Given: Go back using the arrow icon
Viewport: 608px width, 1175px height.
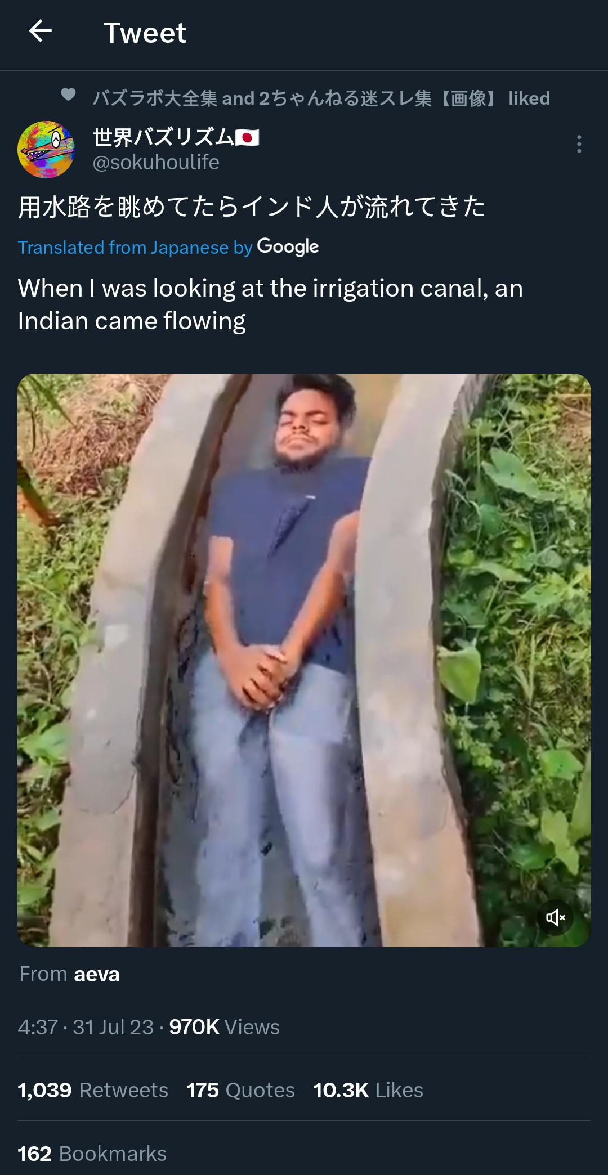Looking at the screenshot, I should point(40,32).
